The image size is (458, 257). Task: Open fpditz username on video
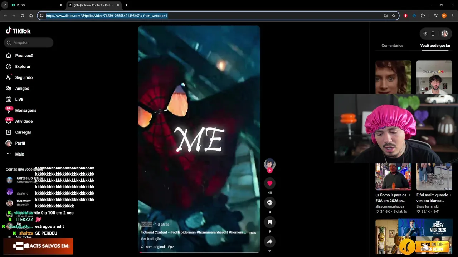click(x=146, y=224)
